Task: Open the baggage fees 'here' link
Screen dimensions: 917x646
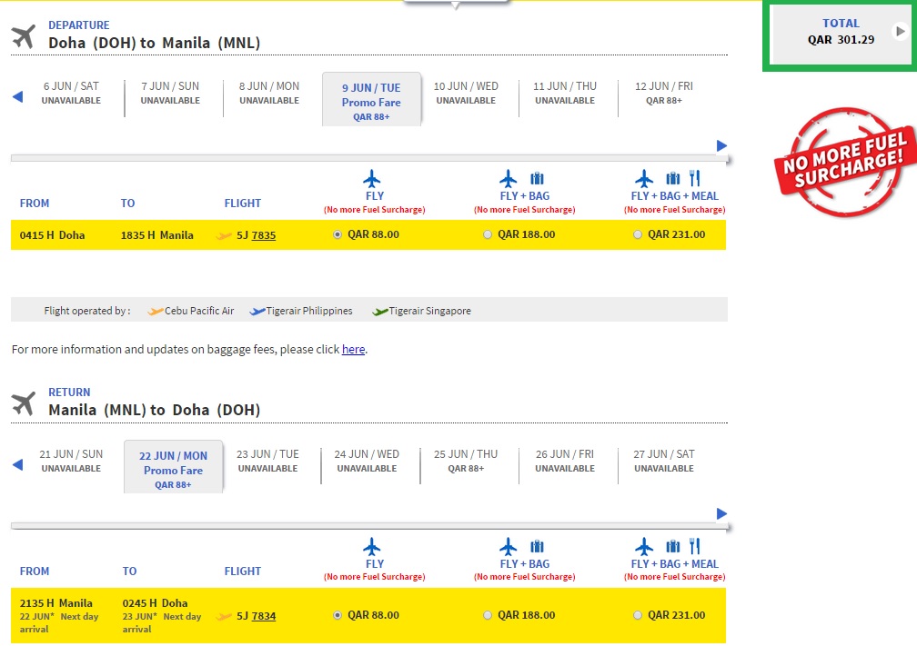Action: point(353,349)
